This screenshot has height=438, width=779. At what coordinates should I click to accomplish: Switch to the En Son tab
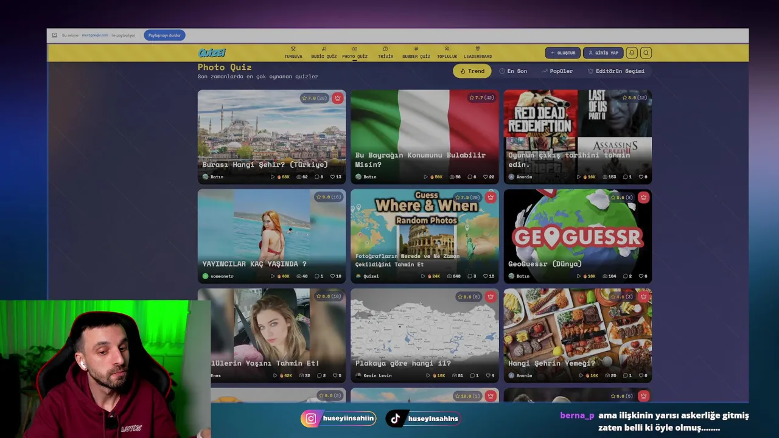pos(514,71)
